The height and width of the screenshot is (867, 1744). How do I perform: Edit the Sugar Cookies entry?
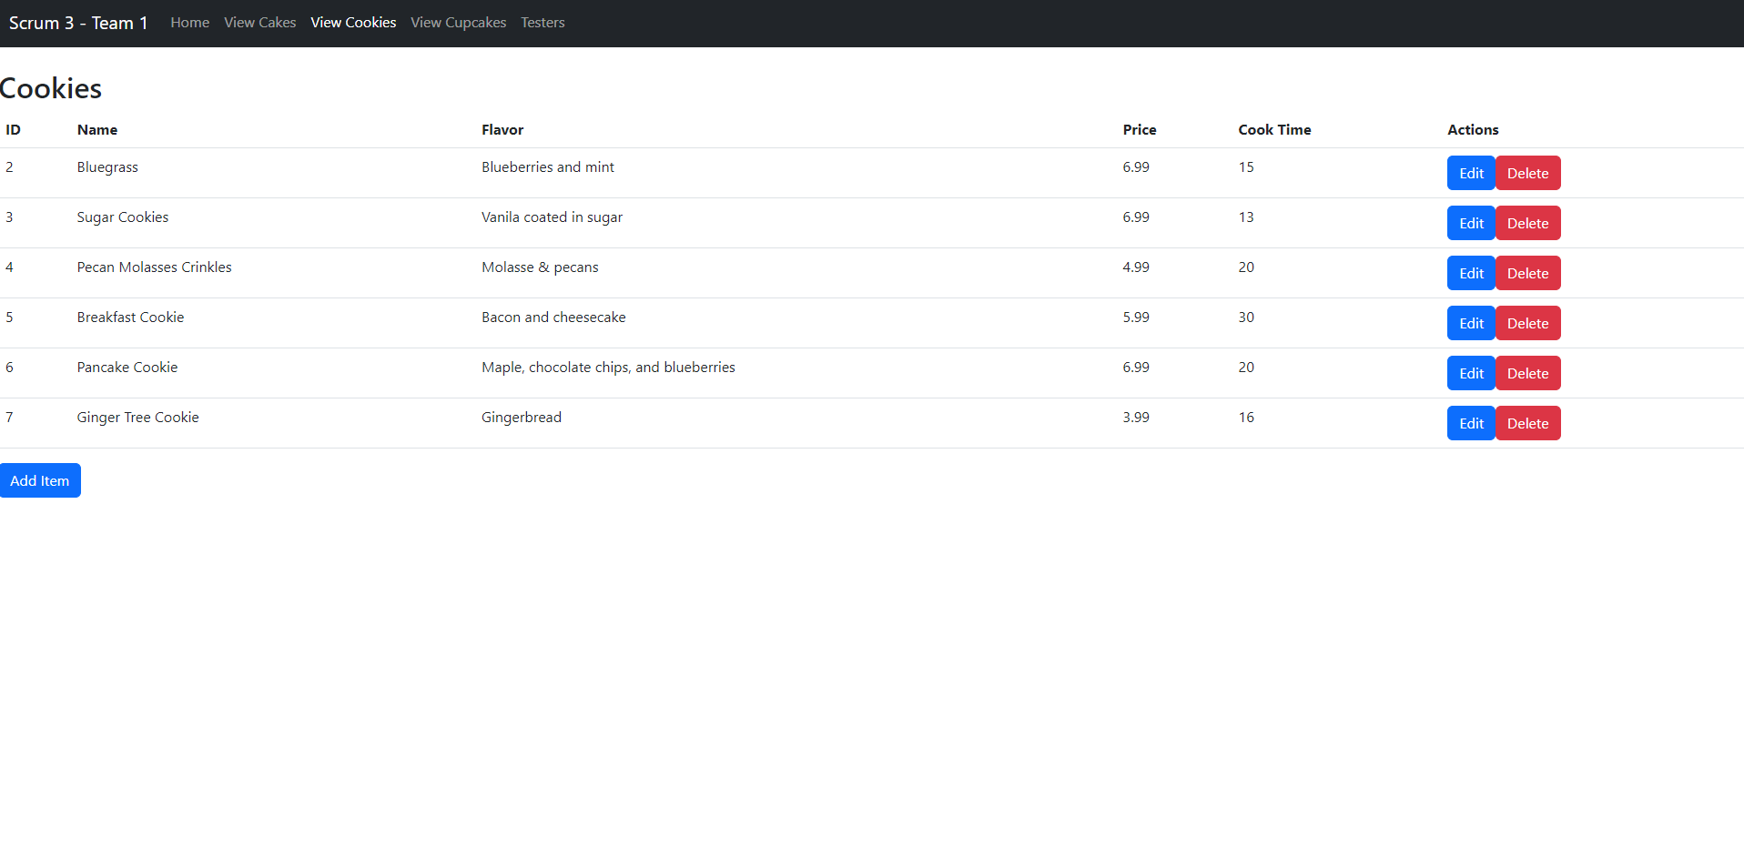click(x=1470, y=223)
